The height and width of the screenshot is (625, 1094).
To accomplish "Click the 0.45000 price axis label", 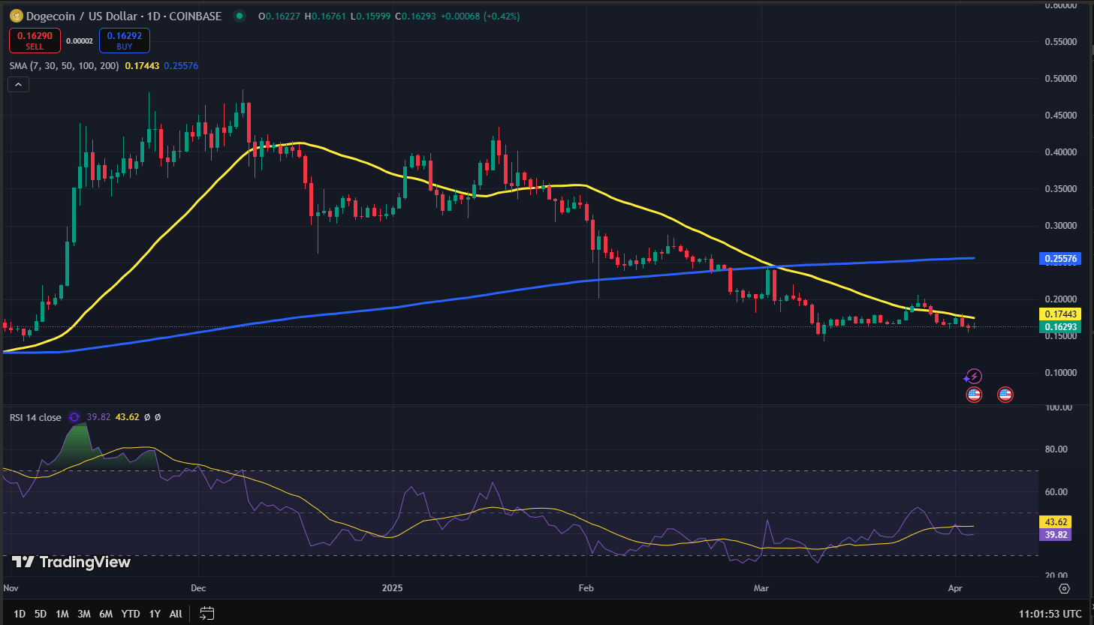I will point(1061,116).
